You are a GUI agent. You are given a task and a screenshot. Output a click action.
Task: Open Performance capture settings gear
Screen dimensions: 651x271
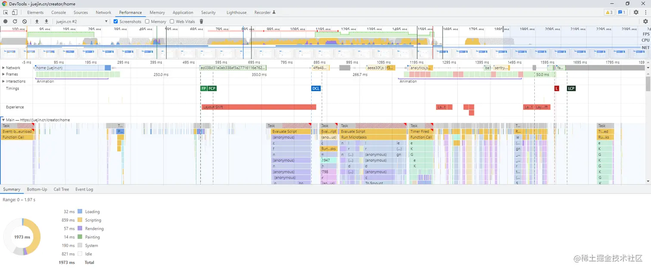coord(645,21)
